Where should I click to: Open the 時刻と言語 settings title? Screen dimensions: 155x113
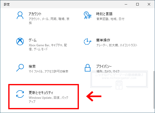click(104, 14)
